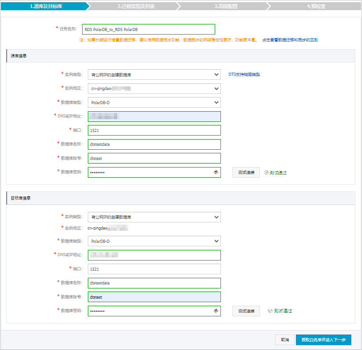Show target database password via eye icon

pos(216,311)
